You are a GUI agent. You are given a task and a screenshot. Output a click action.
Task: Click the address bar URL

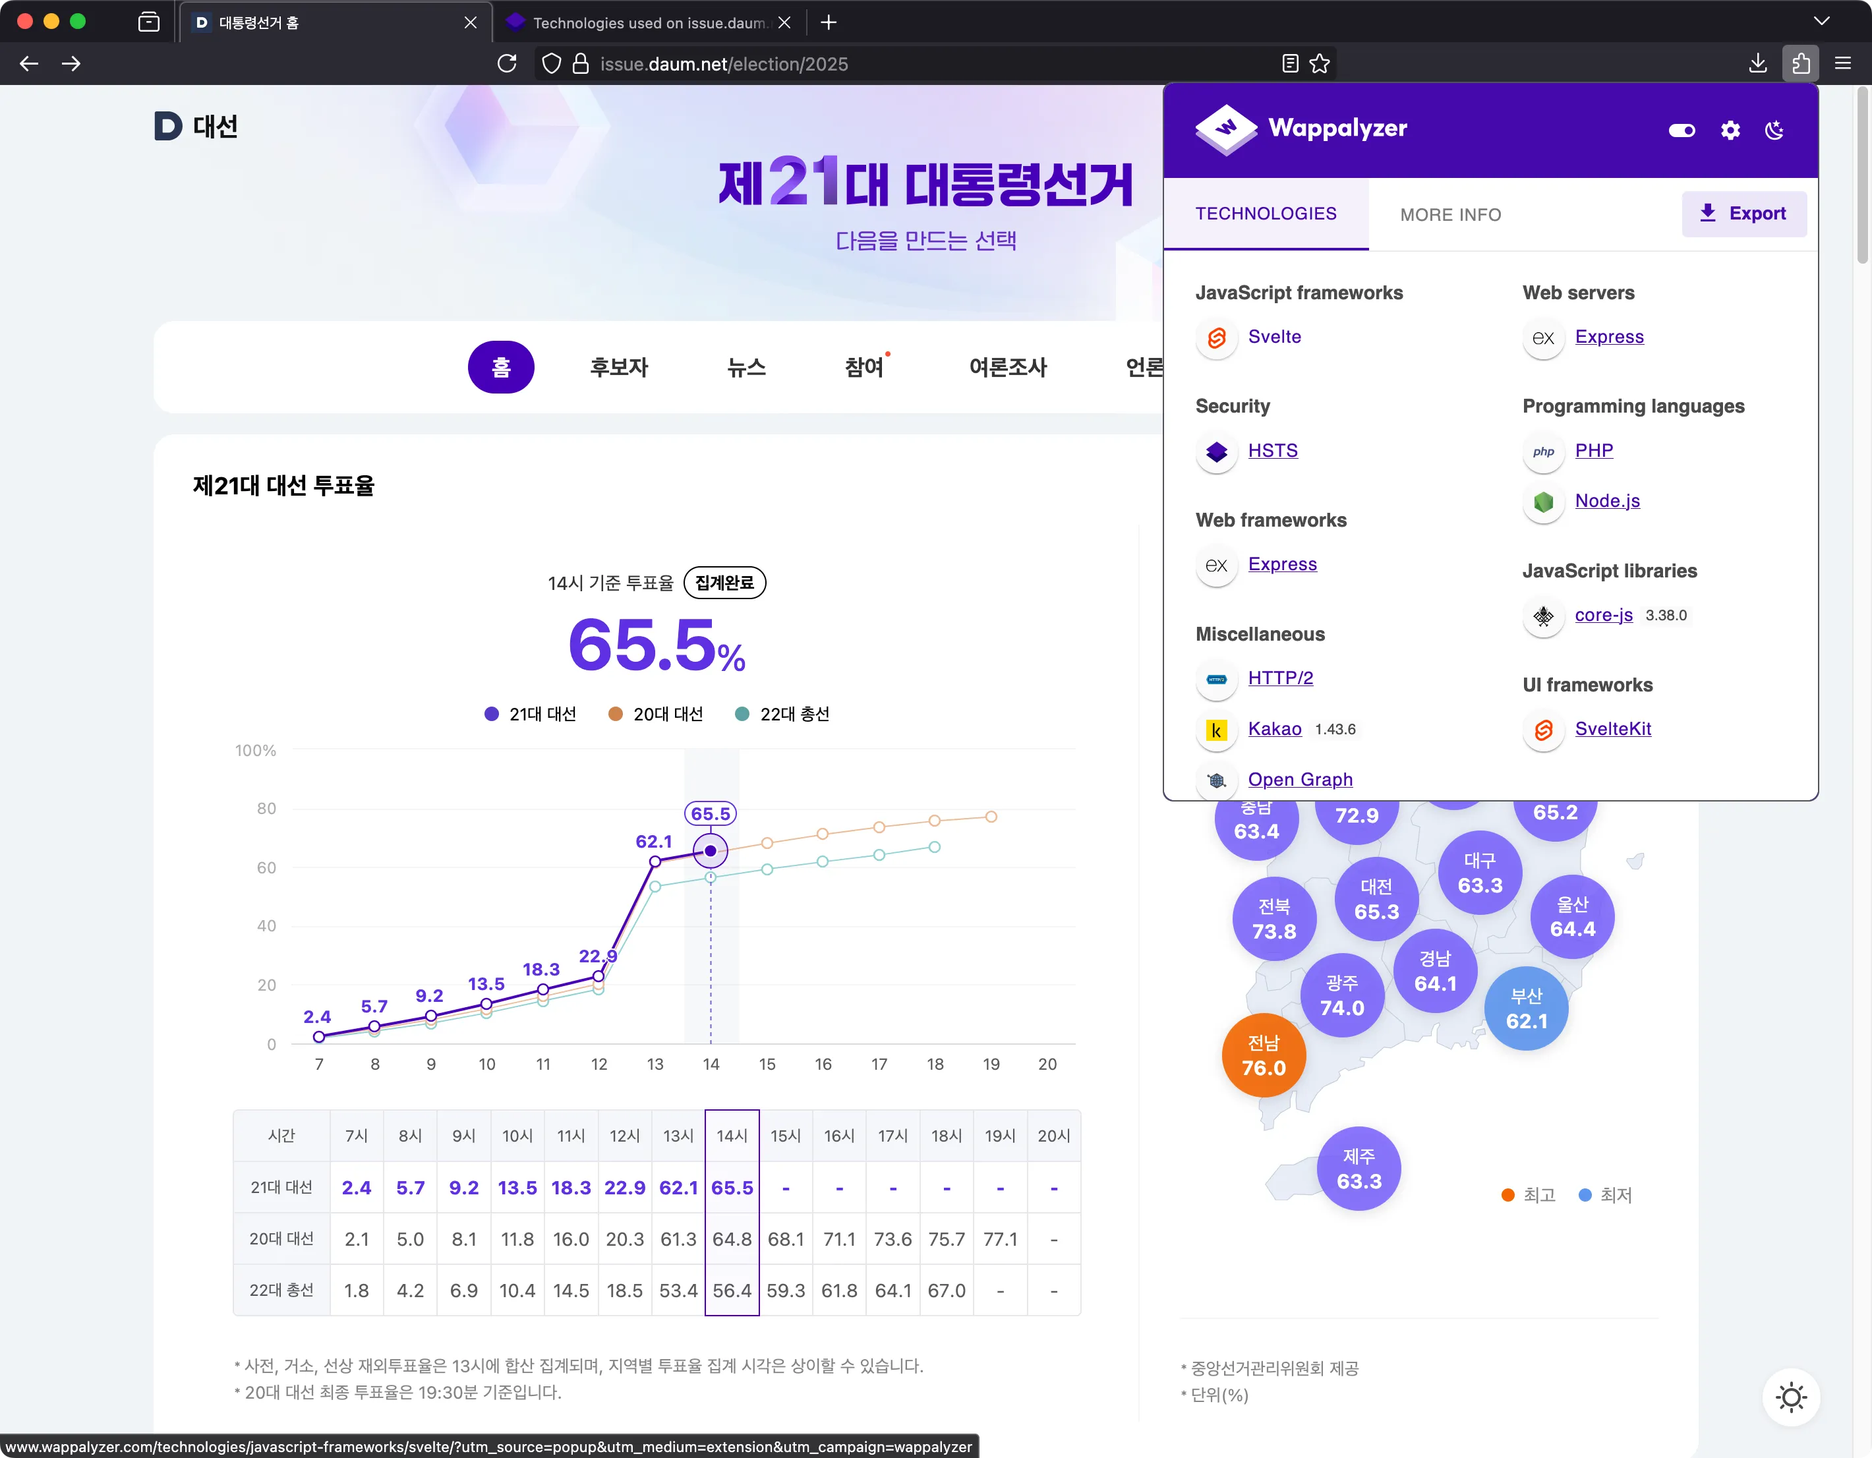(x=724, y=65)
